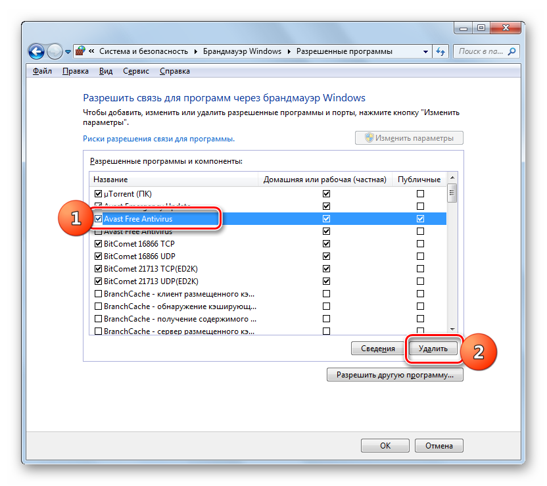Uncheck the µTorrent (ПК) name checkbox

[99, 194]
